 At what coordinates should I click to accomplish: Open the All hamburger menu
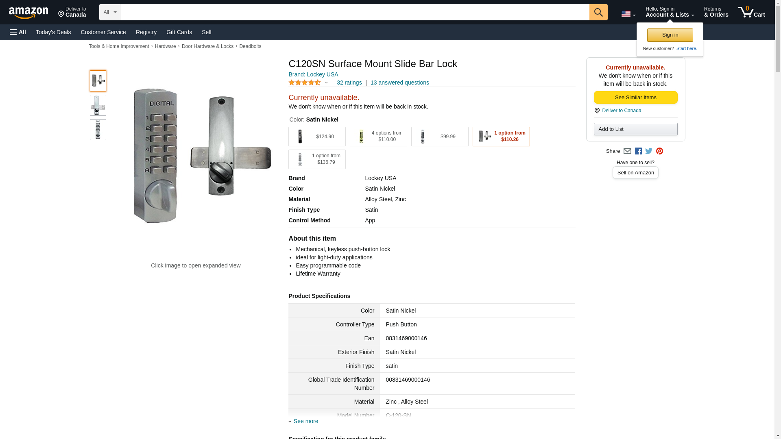click(18, 32)
